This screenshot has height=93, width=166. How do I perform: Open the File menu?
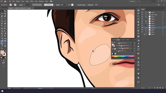coord(10,1)
